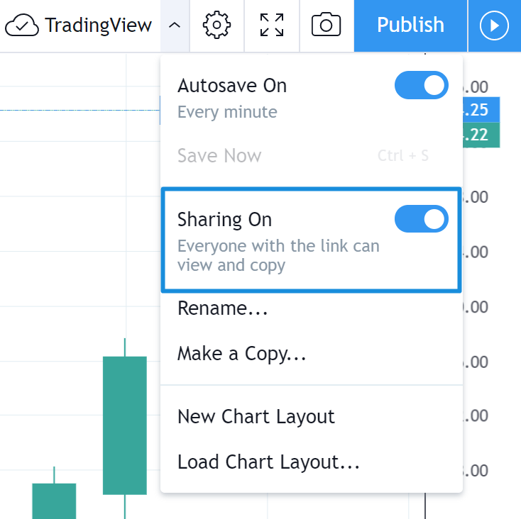Click the play icon beside Publish
The image size is (521, 519).
click(x=494, y=26)
